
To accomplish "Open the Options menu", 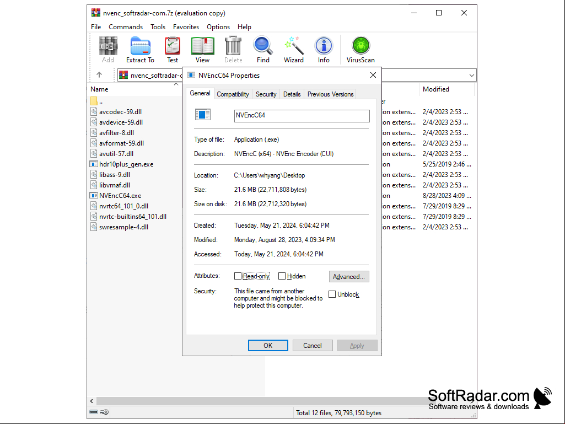I will click(x=218, y=27).
